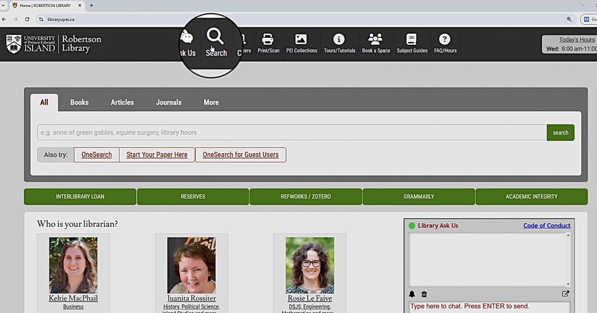This screenshot has height=313, width=597.
Task: Open PEI Collections image icon
Action: pyautogui.click(x=301, y=40)
